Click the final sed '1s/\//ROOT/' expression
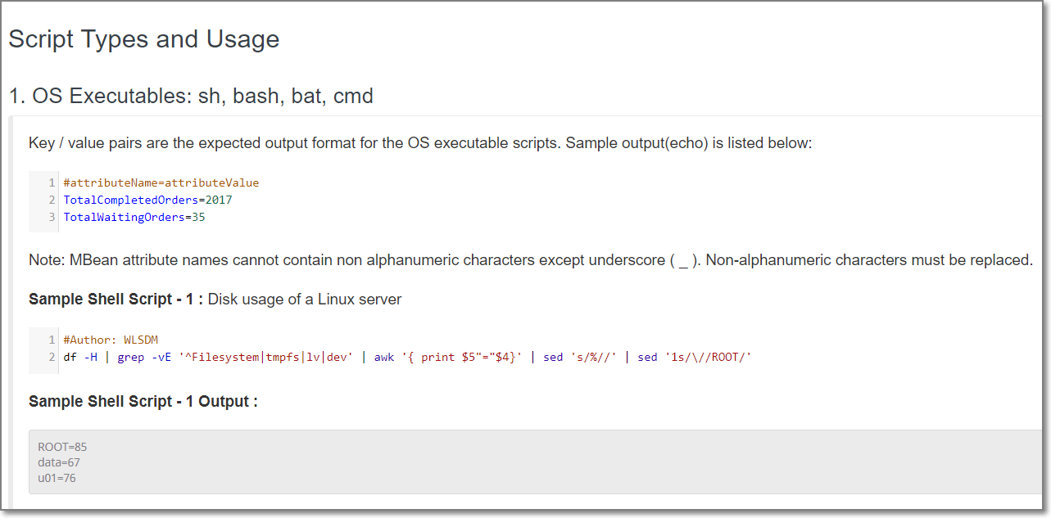This screenshot has height=518, width=1051. (695, 357)
